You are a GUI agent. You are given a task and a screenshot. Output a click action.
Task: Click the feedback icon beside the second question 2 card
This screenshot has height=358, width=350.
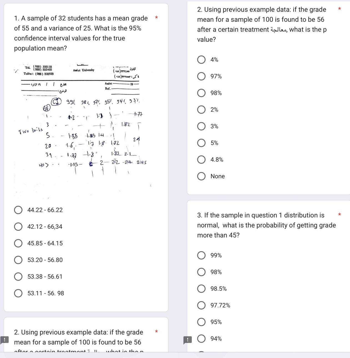pyautogui.click(x=4, y=340)
